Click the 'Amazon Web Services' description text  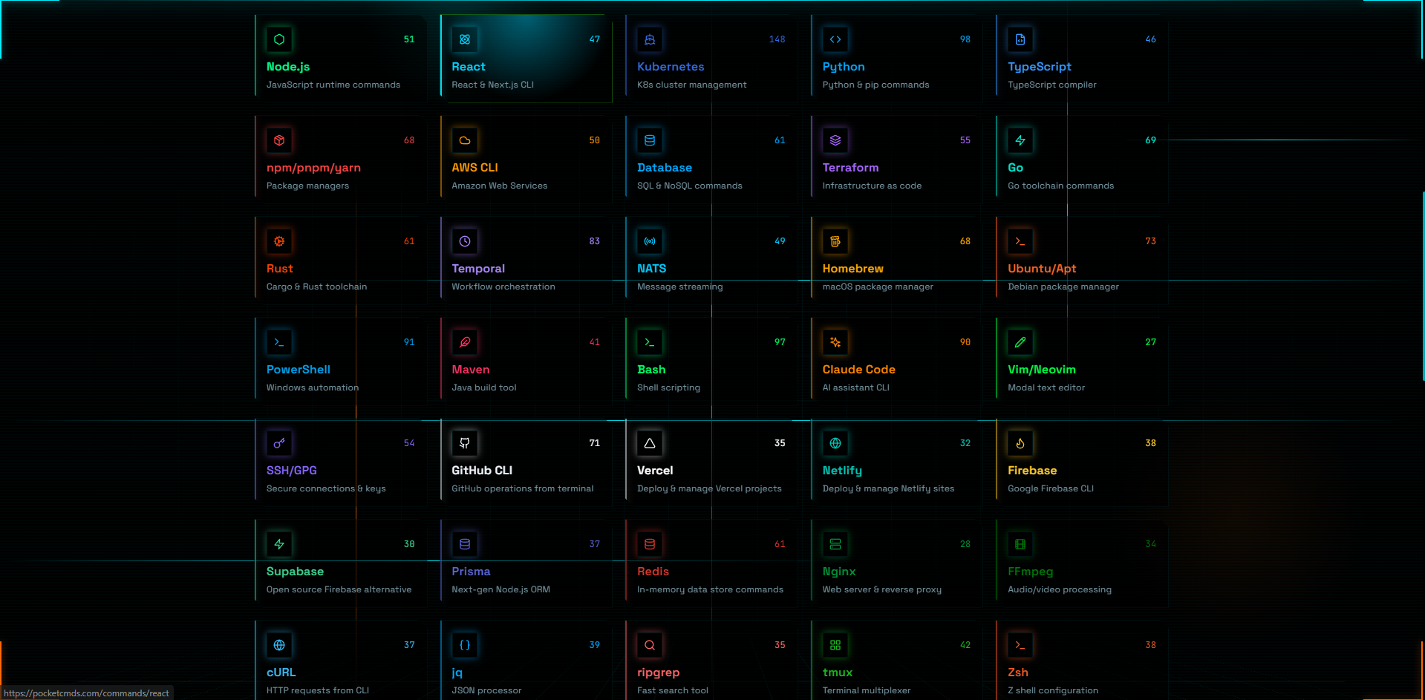coord(500,186)
